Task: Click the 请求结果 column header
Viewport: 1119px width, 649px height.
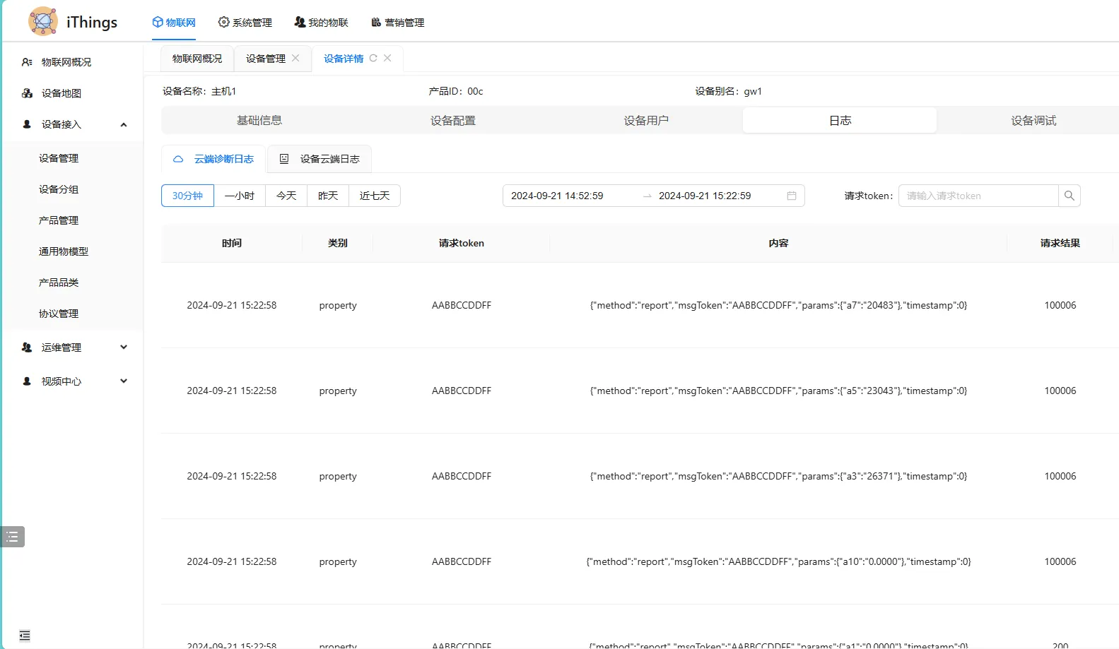Action: point(1060,243)
